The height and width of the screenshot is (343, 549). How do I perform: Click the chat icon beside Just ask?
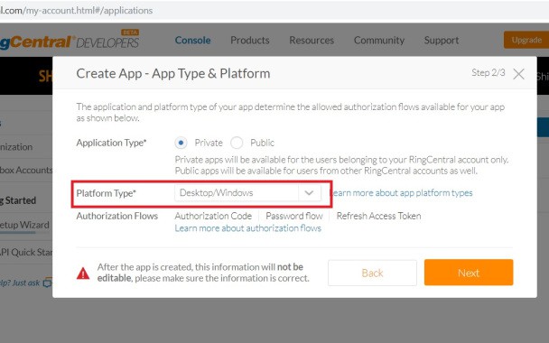point(47,283)
